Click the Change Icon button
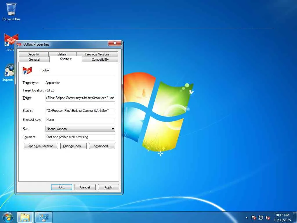297x223 pixels. click(x=73, y=146)
